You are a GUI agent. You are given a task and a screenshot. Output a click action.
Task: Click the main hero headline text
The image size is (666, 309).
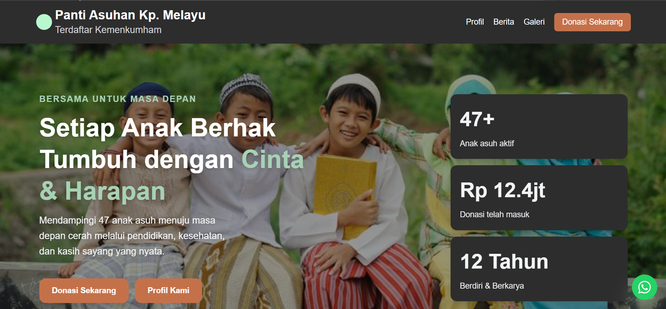tap(172, 159)
